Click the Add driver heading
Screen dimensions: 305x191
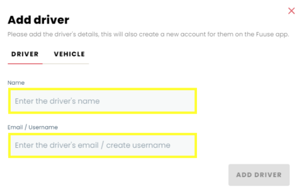(39, 20)
